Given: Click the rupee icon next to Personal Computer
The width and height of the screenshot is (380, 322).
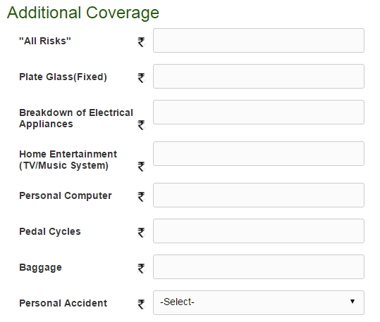Looking at the screenshot, I should tap(141, 197).
